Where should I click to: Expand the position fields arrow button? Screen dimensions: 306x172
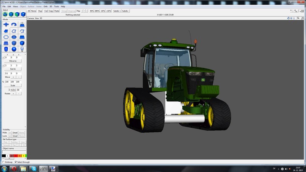click(3, 58)
